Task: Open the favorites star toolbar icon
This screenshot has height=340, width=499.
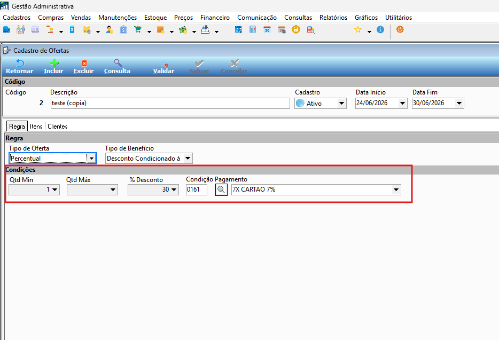Action: [x=358, y=30]
